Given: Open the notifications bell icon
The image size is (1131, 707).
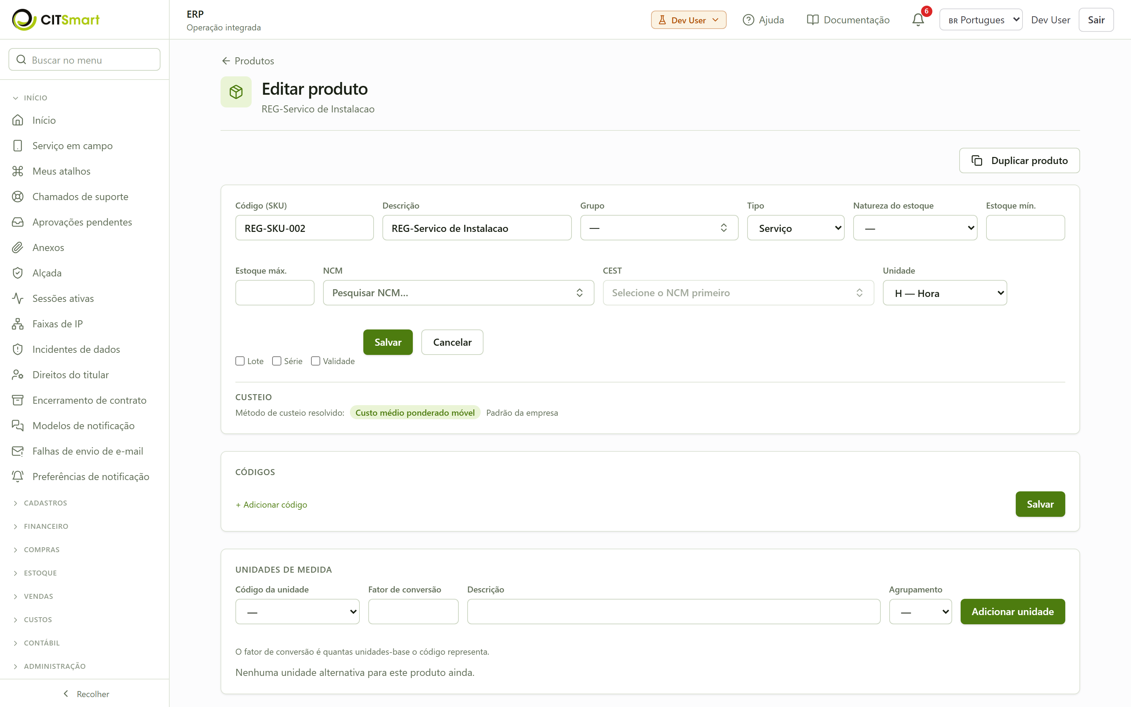Looking at the screenshot, I should tap(918, 20).
